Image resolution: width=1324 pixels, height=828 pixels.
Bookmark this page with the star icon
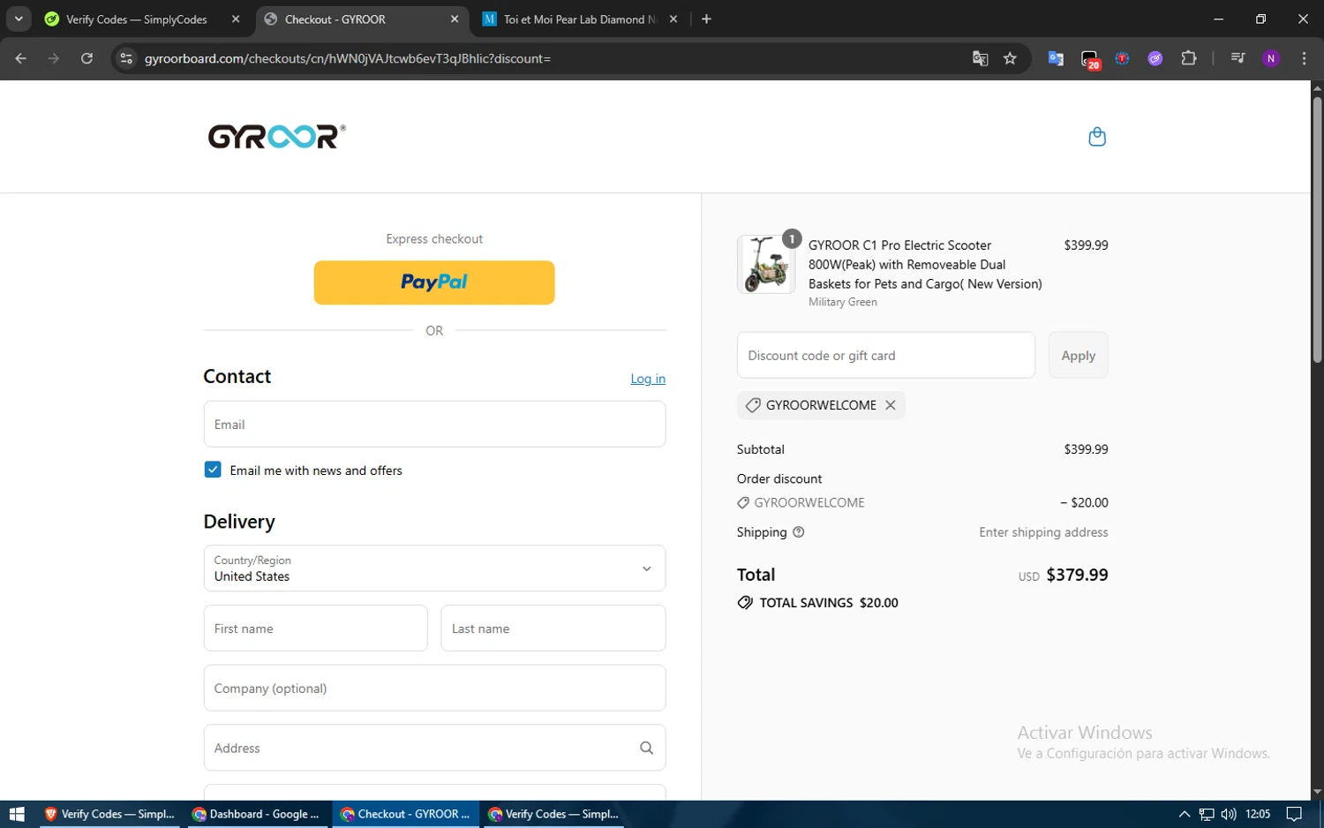[x=1011, y=58]
